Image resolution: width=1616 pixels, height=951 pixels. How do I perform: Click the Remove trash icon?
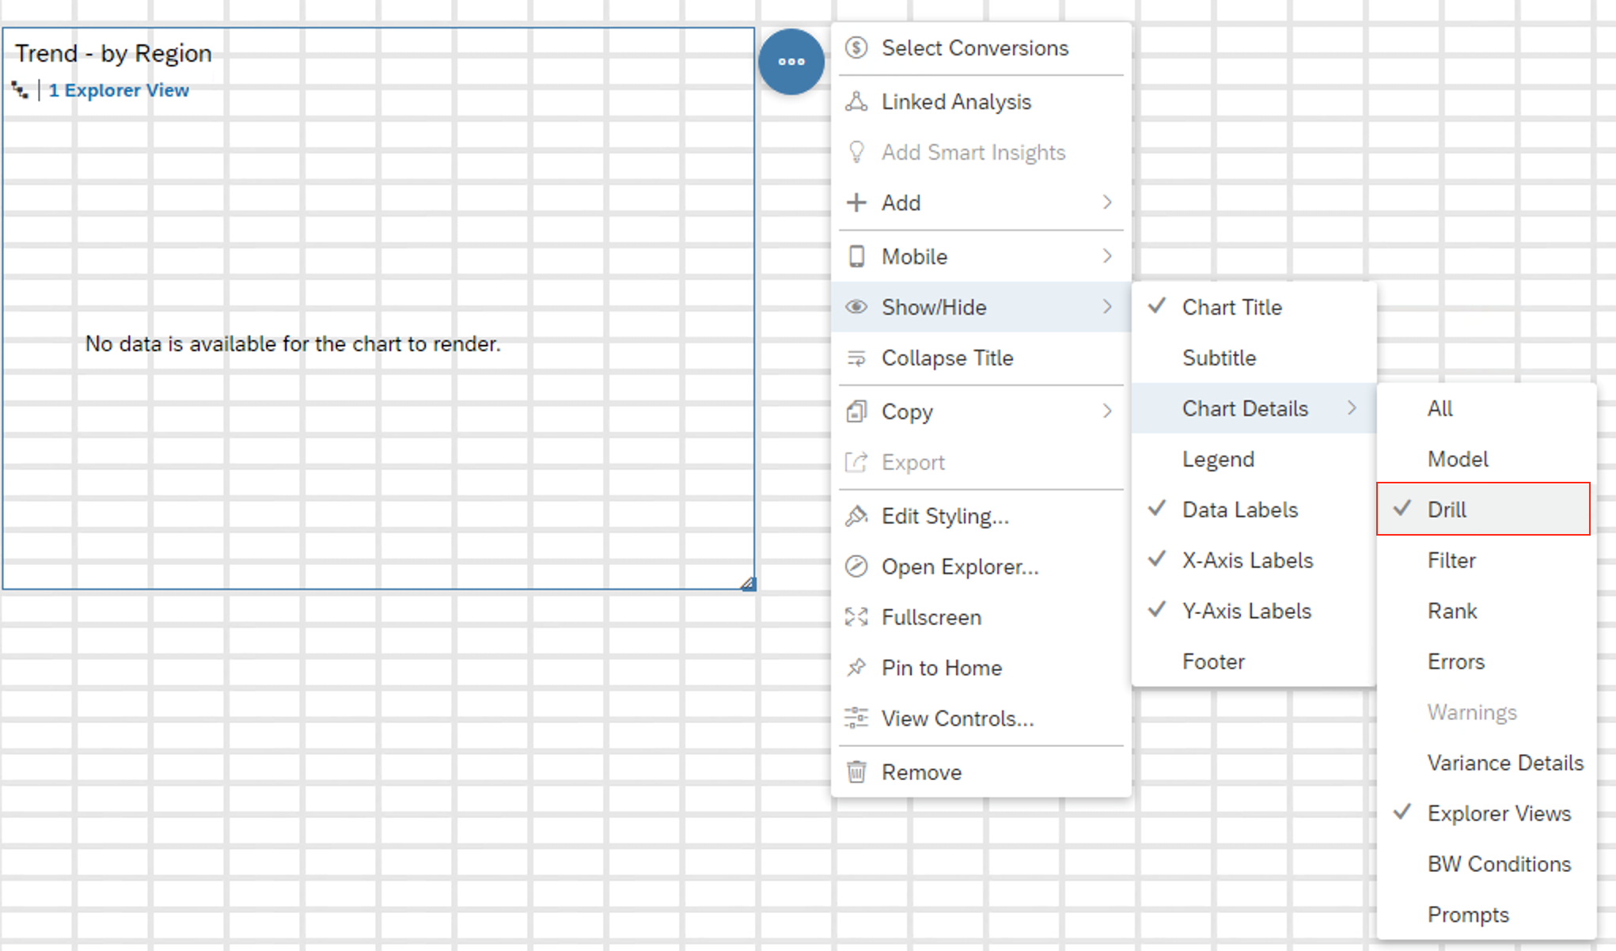point(857,771)
